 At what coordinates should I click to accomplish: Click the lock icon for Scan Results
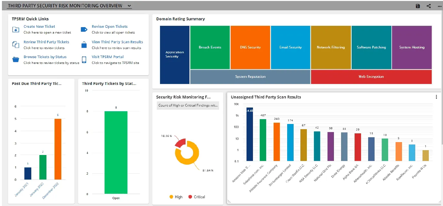(84, 45)
